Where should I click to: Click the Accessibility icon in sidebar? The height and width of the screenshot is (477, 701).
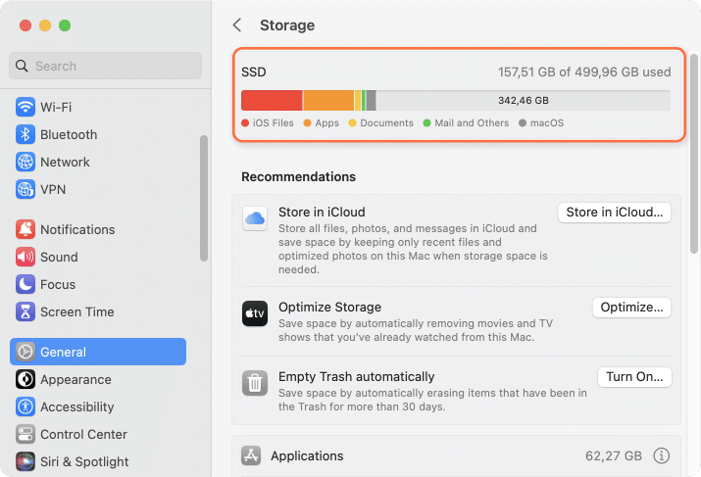25,406
